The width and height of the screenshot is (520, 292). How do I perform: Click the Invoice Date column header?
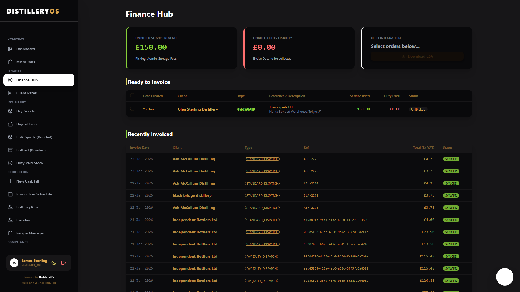139,148
